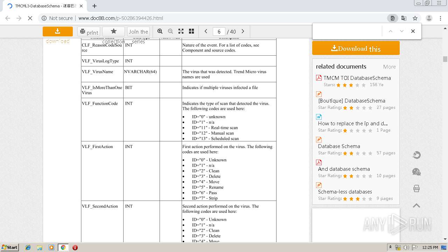
Task: Click the address bar URL
Action: coord(121,18)
